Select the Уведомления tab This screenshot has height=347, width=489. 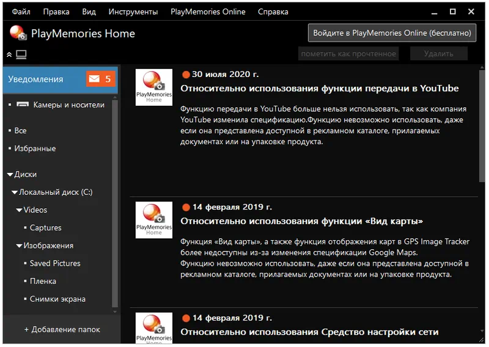61,79
